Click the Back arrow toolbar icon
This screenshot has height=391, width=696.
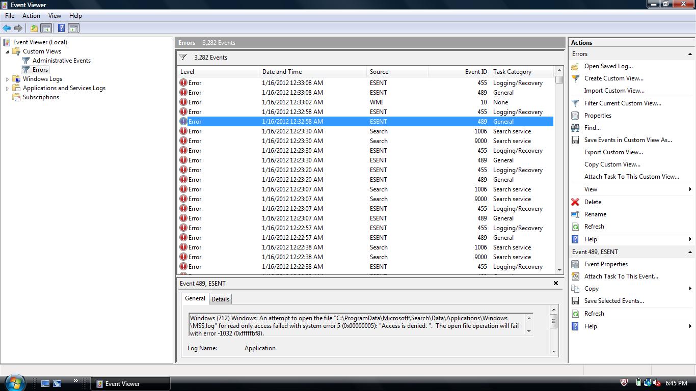pyautogui.click(x=7, y=28)
